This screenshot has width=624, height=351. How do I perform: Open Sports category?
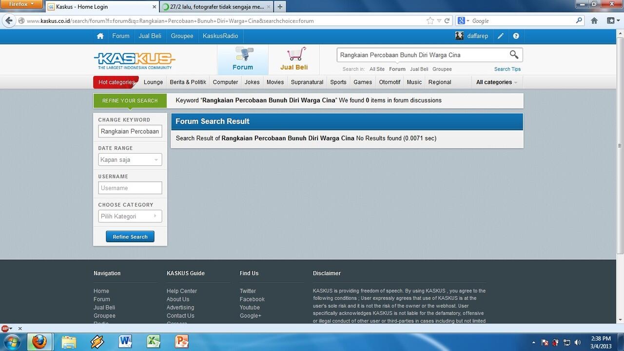pyautogui.click(x=338, y=82)
